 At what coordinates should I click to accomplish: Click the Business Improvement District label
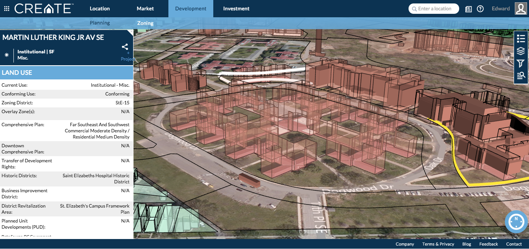(25, 194)
